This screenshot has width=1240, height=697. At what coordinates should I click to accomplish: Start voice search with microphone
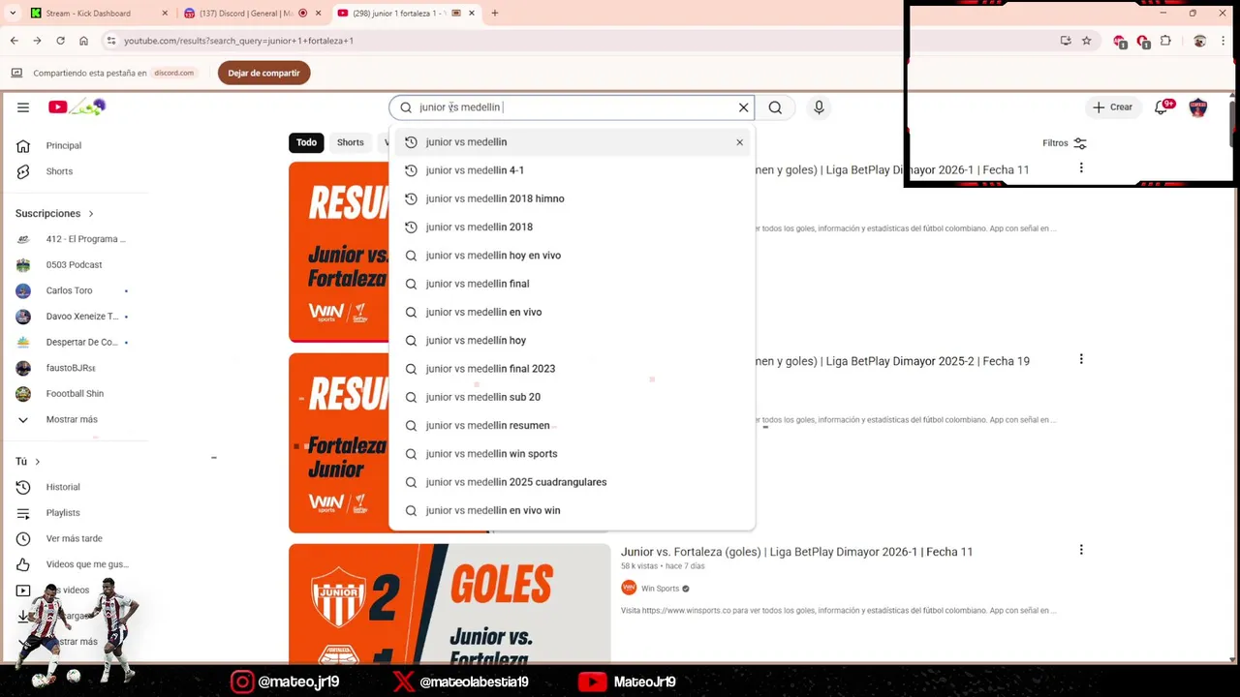click(x=819, y=107)
